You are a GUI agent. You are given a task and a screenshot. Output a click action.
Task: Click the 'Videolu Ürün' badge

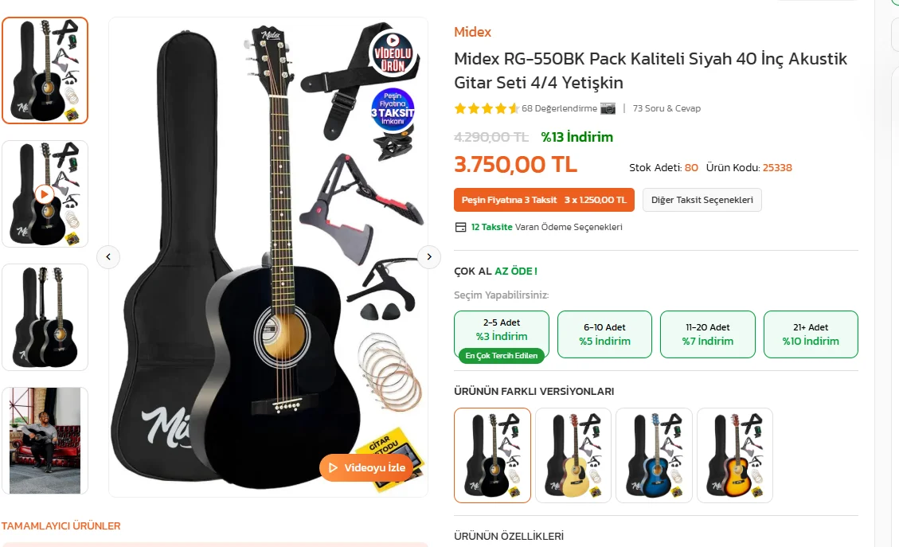[393, 53]
